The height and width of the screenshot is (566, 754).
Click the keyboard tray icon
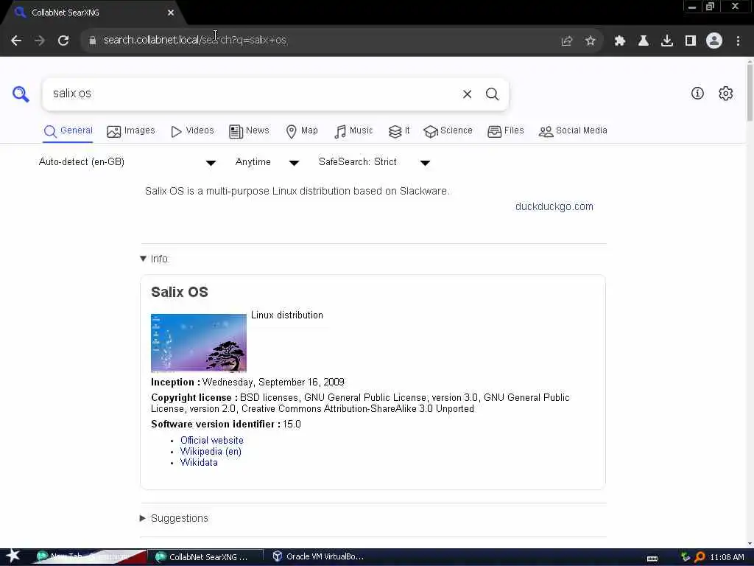652,558
